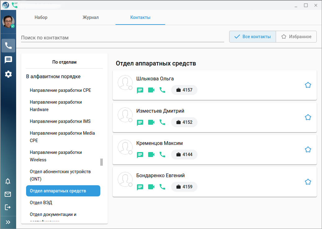Screen dimensions: 322x229
Task: Select Все контакты filter button
Action: pyautogui.click(x=252, y=37)
